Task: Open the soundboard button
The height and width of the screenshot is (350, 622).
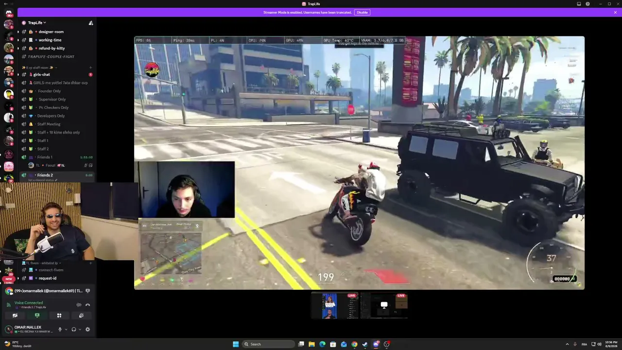Action: [81, 315]
